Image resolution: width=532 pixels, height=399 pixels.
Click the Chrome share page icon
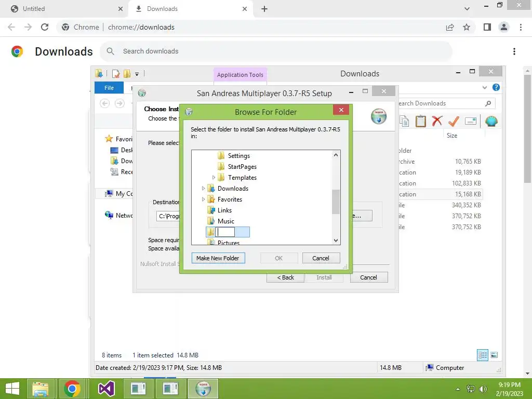(x=450, y=27)
